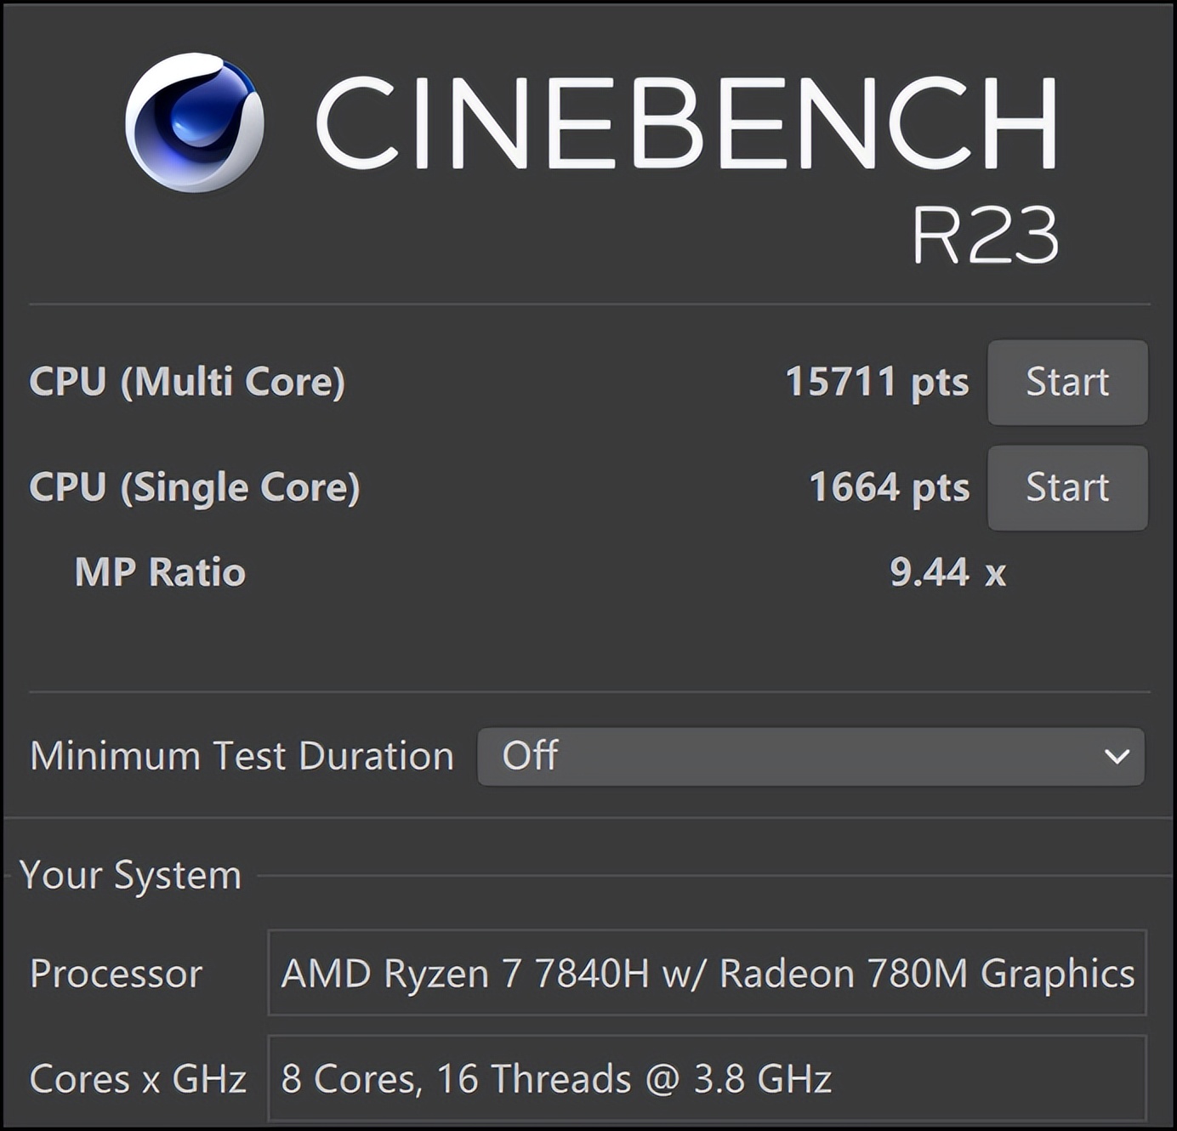This screenshot has height=1131, width=1177.
Task: Start the CPU Single Core test
Action: pos(1067,488)
